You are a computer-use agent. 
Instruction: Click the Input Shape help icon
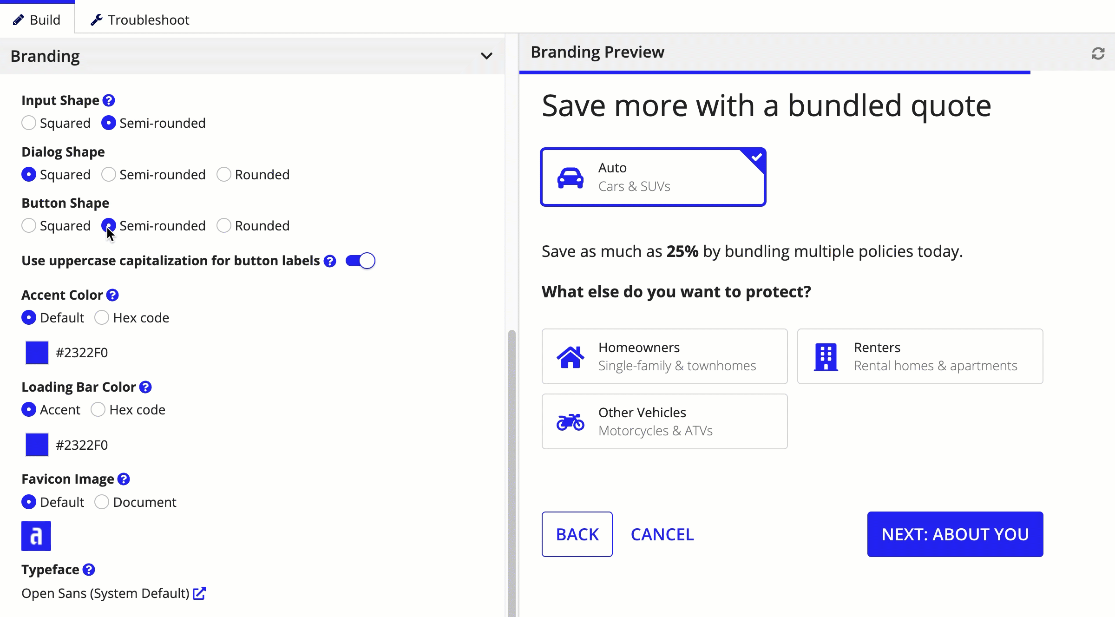[x=109, y=100]
